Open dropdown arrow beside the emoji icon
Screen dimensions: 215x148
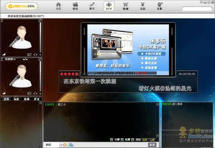(61, 145)
